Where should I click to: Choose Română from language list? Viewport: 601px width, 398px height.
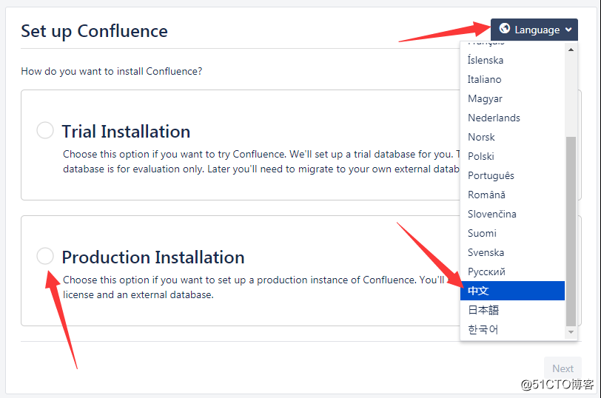(512, 195)
